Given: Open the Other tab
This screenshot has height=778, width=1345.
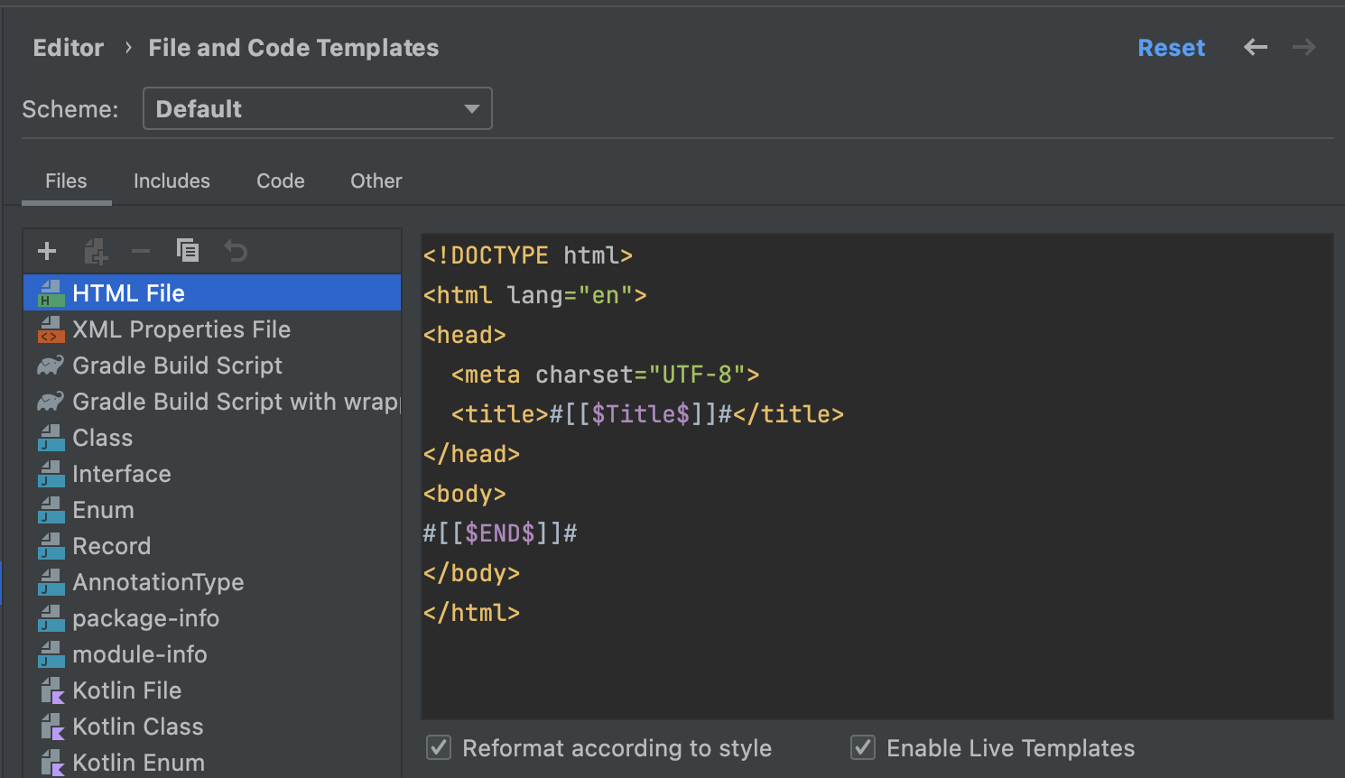Looking at the screenshot, I should (x=376, y=181).
